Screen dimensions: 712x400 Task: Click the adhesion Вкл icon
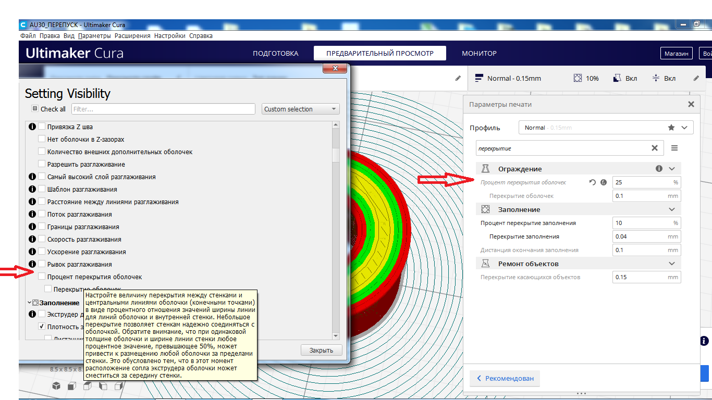656,78
